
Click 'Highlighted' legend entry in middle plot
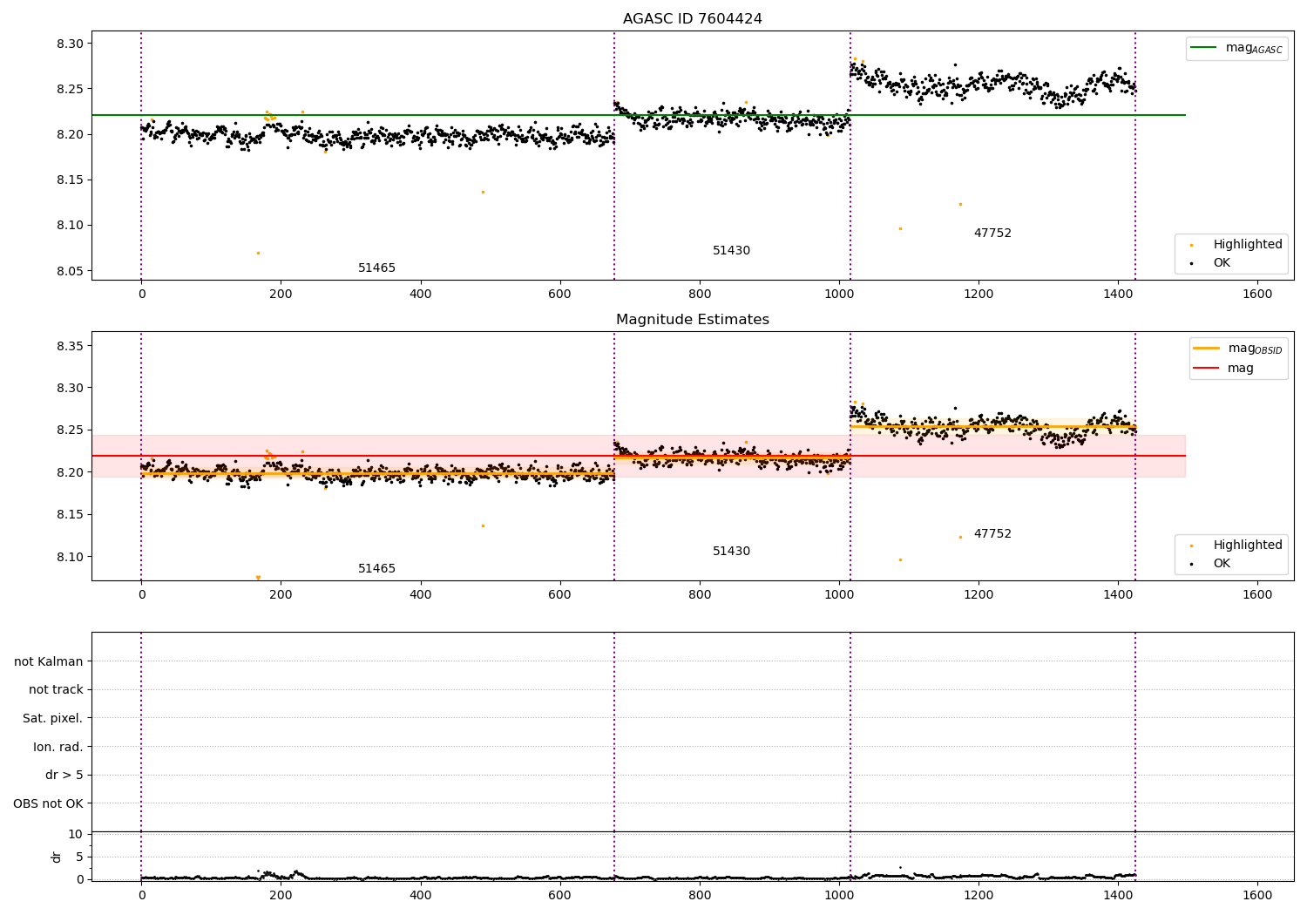point(1236,546)
